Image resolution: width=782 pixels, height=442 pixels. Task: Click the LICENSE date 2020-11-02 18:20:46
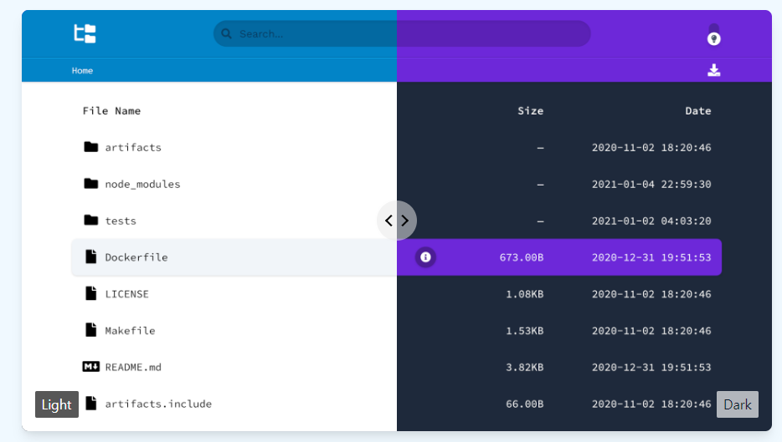pos(651,294)
